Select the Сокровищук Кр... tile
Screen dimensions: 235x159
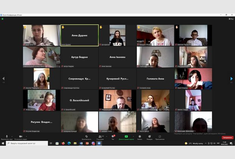pos(80,79)
